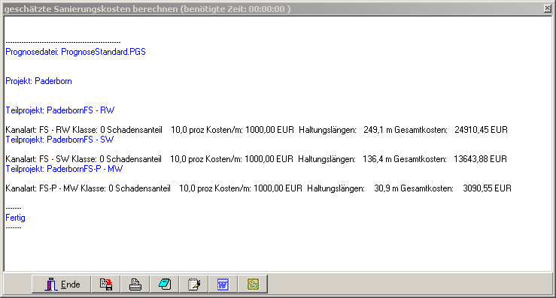This screenshot has width=556, height=298.
Task: Click the 'Fertig' status line
Action: [x=15, y=218]
